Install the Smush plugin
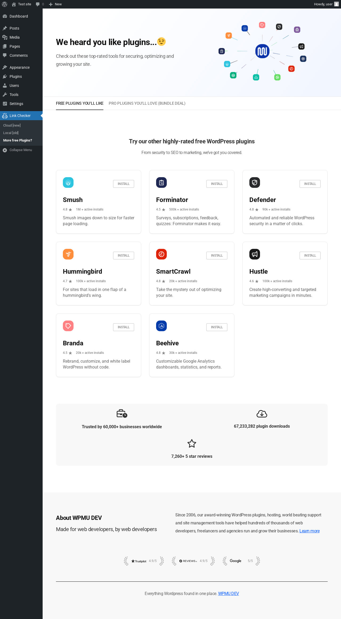 click(124, 184)
